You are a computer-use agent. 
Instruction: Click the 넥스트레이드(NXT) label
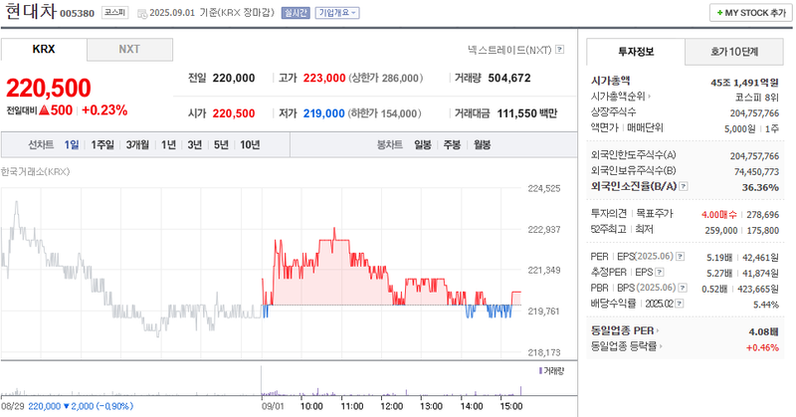pyautogui.click(x=509, y=50)
